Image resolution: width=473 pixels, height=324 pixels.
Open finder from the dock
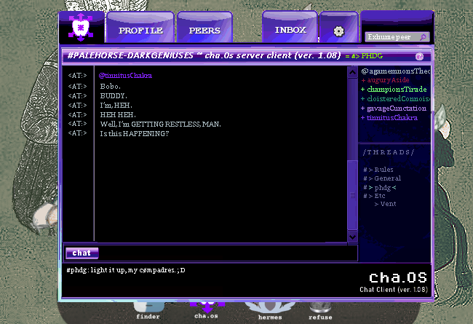pyautogui.click(x=147, y=308)
